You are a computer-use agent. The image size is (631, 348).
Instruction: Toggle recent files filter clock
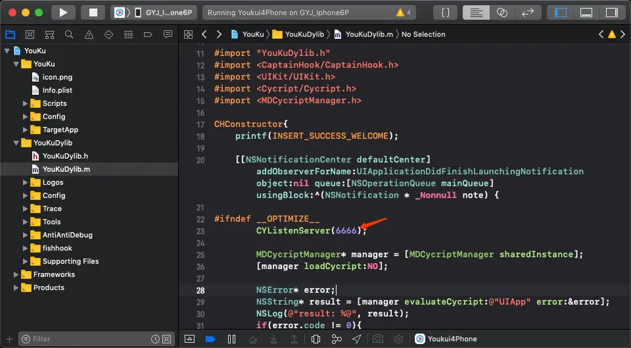pos(155,339)
